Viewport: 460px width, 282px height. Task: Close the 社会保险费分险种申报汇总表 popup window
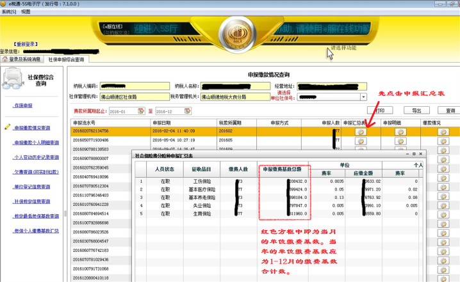tap(420, 155)
